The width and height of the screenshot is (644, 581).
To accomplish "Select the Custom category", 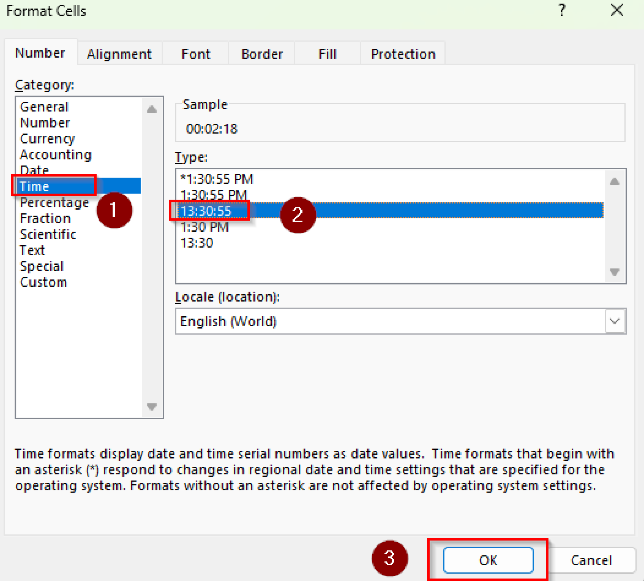I will 44,282.
